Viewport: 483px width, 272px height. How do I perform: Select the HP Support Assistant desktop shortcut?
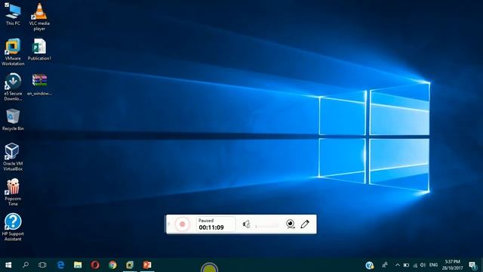coord(13,227)
